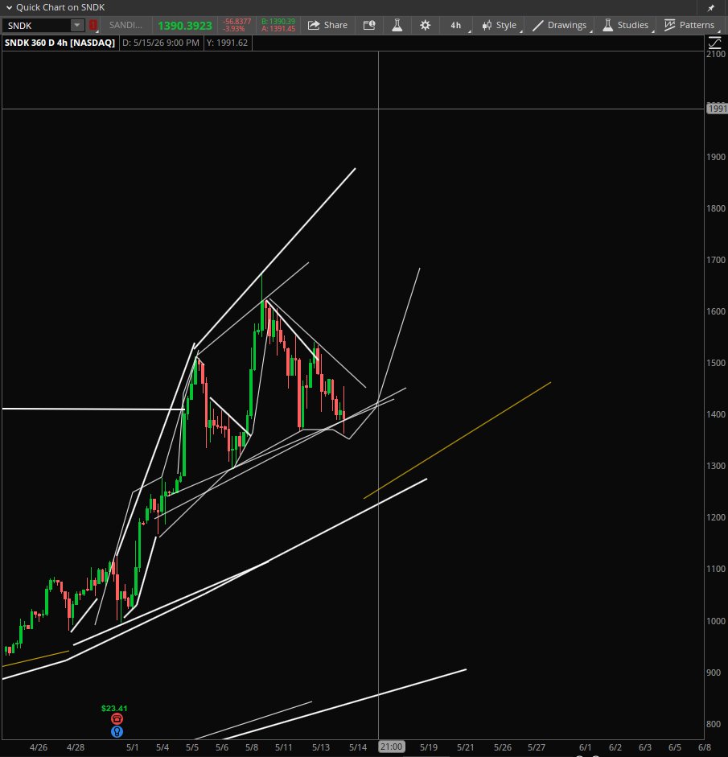
Task: Click the $23.41 earnings label
Action: [114, 708]
